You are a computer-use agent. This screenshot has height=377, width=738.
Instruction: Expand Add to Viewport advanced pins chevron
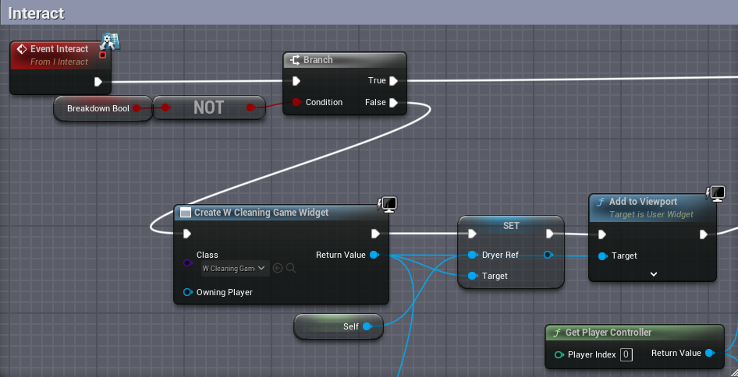click(653, 274)
